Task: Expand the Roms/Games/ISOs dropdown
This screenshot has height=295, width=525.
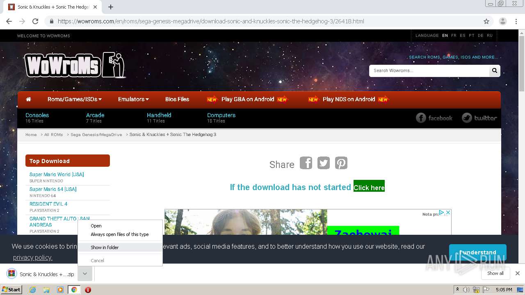Action: pyautogui.click(x=75, y=99)
